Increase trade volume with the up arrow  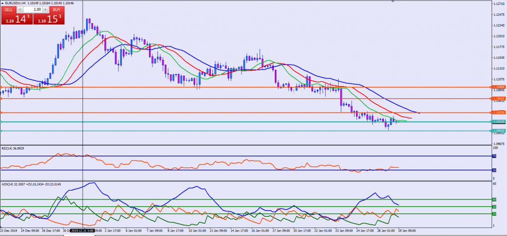click(46, 9)
